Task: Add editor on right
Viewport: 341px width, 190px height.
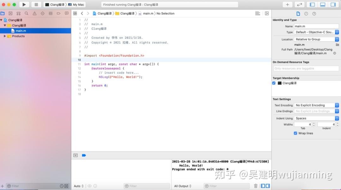Action: [267, 14]
